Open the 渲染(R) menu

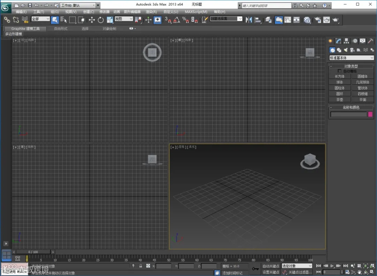pyautogui.click(x=151, y=12)
